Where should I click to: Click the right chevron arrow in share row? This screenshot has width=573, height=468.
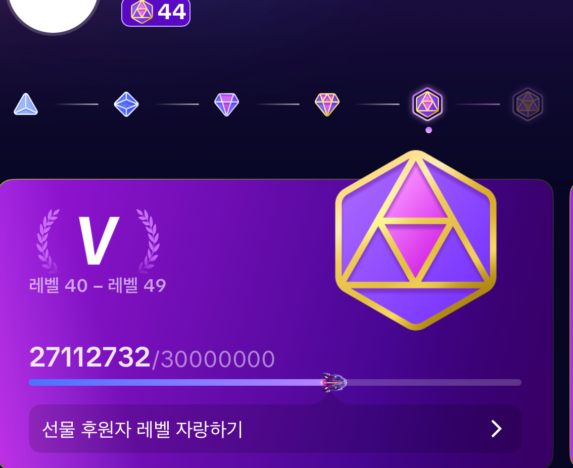coord(496,429)
